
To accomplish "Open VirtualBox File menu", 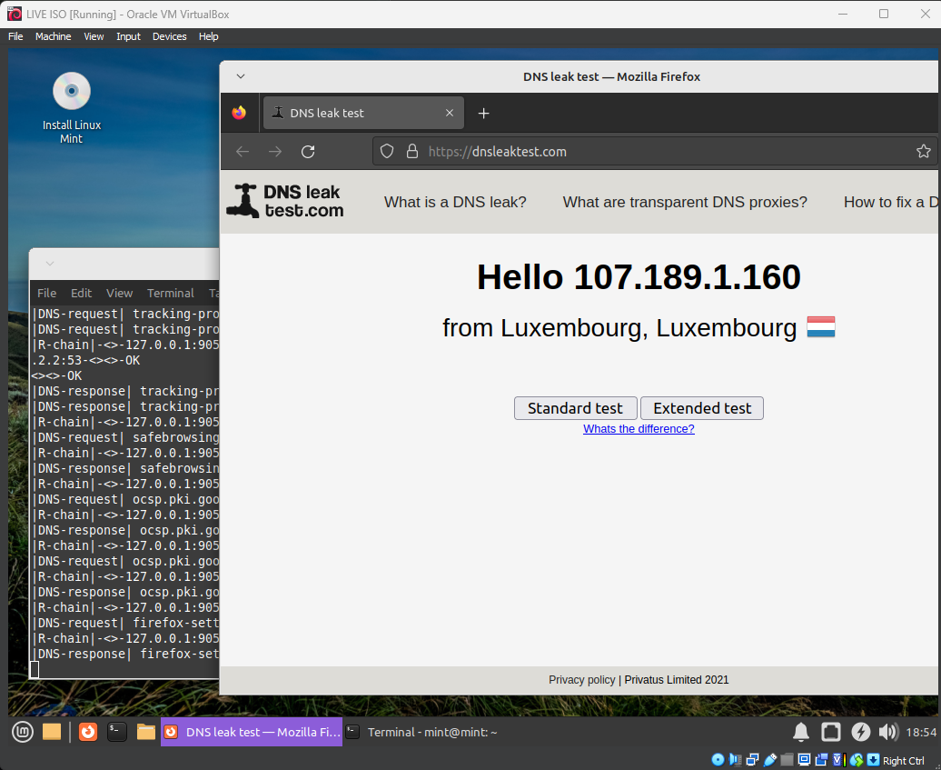I will click(x=15, y=36).
